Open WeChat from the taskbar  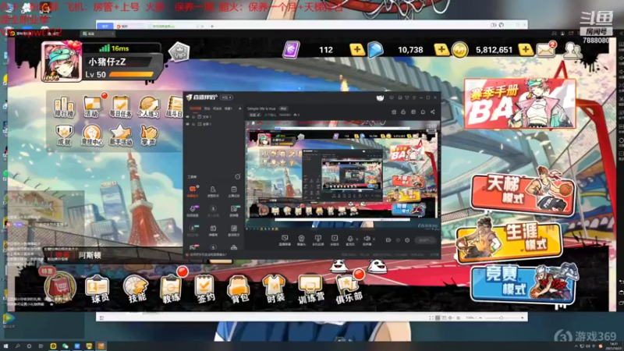pyautogui.click(x=65, y=346)
